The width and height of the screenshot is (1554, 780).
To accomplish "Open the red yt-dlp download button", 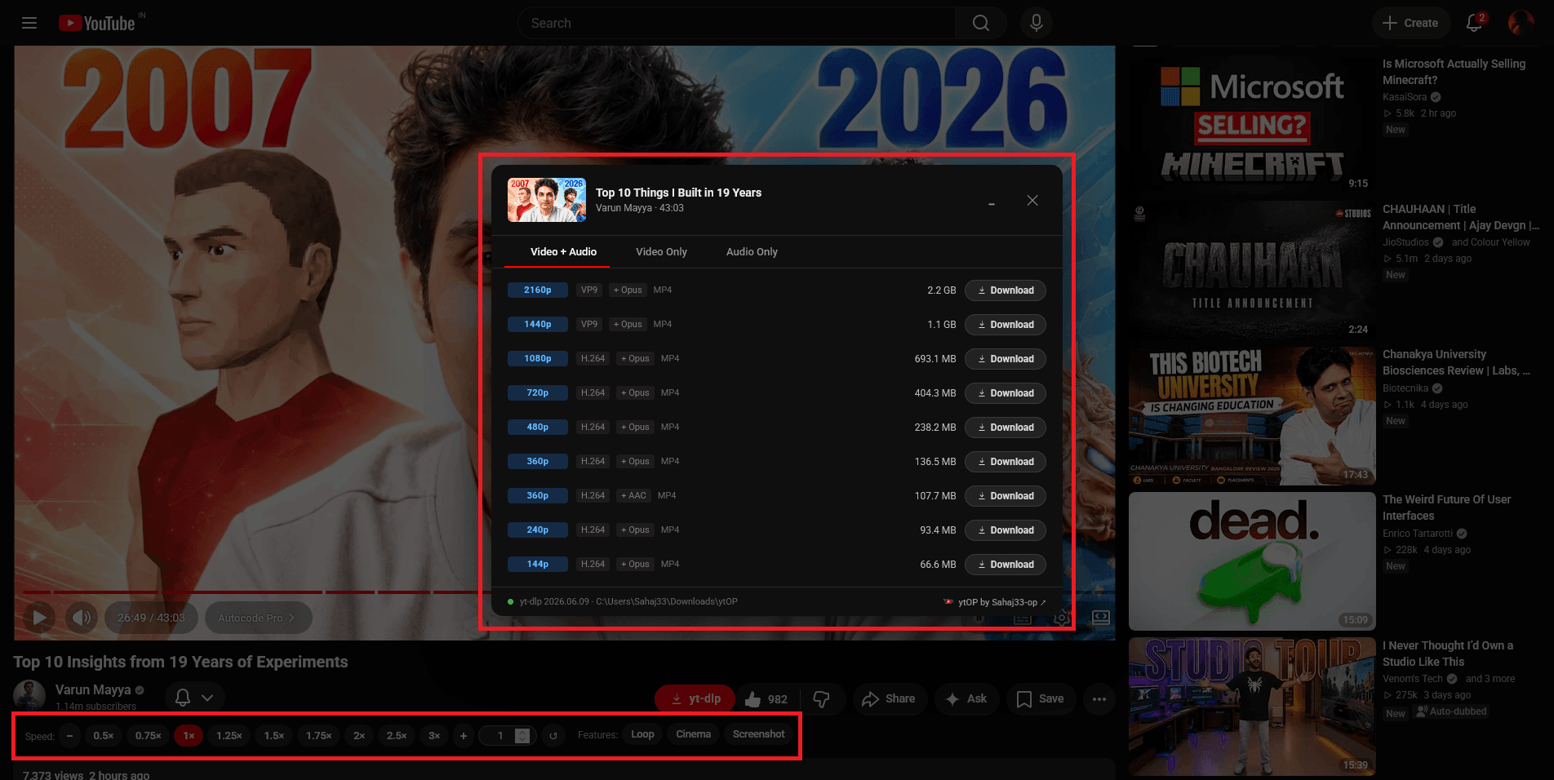I will (x=695, y=699).
